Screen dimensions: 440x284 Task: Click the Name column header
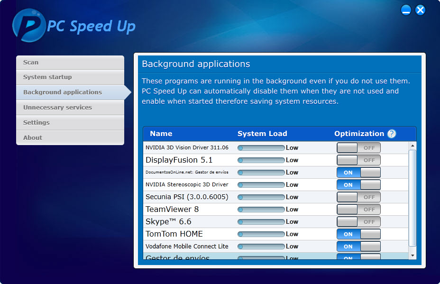click(x=161, y=134)
